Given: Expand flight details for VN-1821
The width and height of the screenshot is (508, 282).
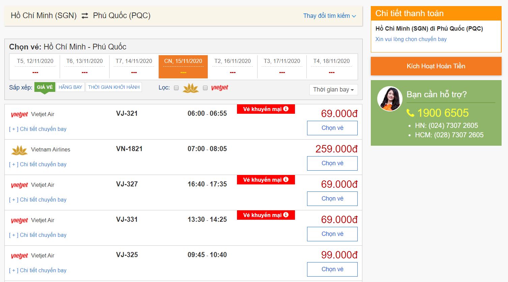Looking at the screenshot, I should click(38, 164).
